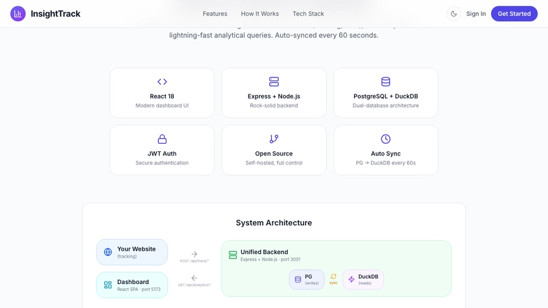This screenshot has width=548, height=308.
Task: Click 'PG → DuckDB every 60s' text
Action: pyautogui.click(x=386, y=163)
